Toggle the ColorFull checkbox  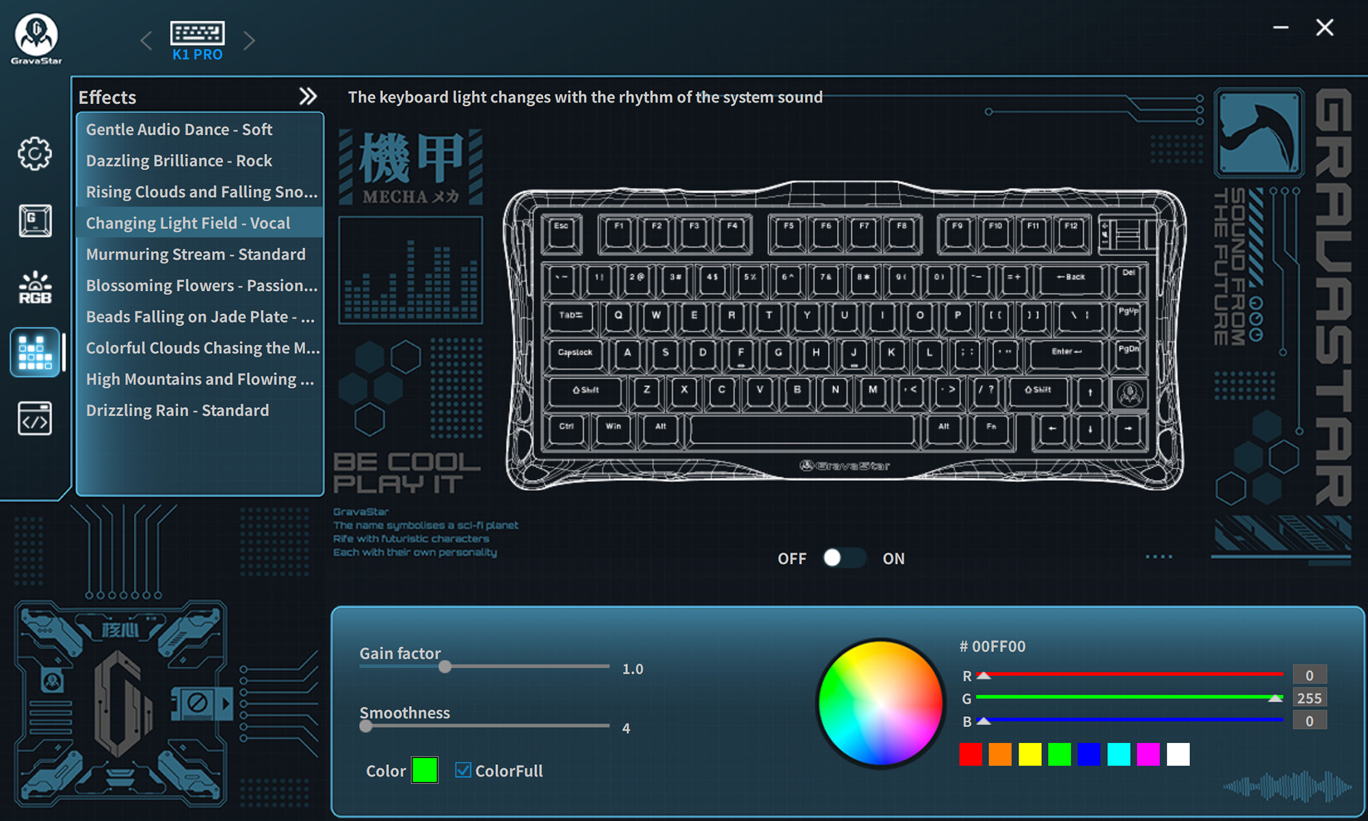click(463, 770)
